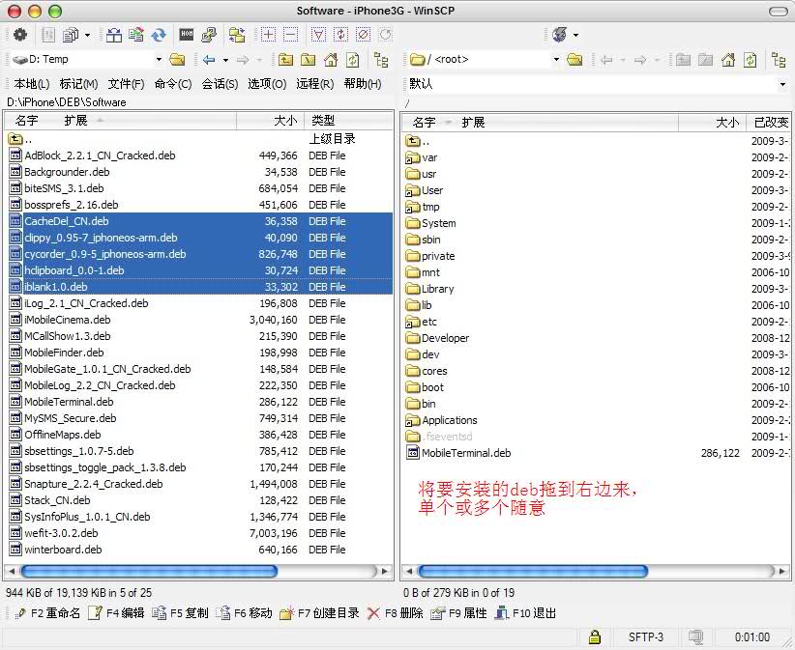Open the 文件(F) menu
This screenshot has width=795, height=650.
coord(127,84)
